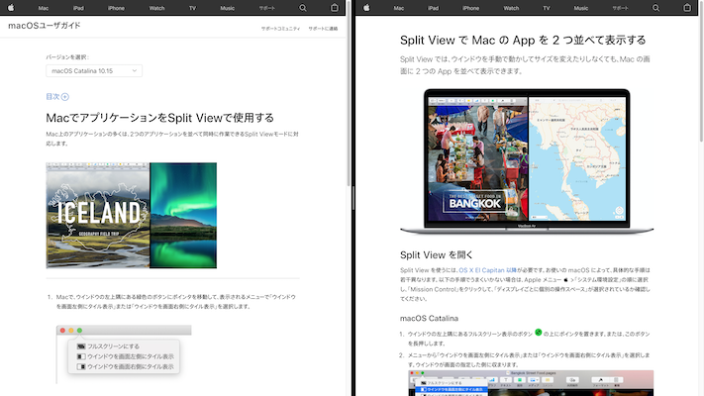Viewport: 704px width, 396px height.
Task: Click the window menu screenshot with フルスクリーンにする
Action: coord(124,354)
